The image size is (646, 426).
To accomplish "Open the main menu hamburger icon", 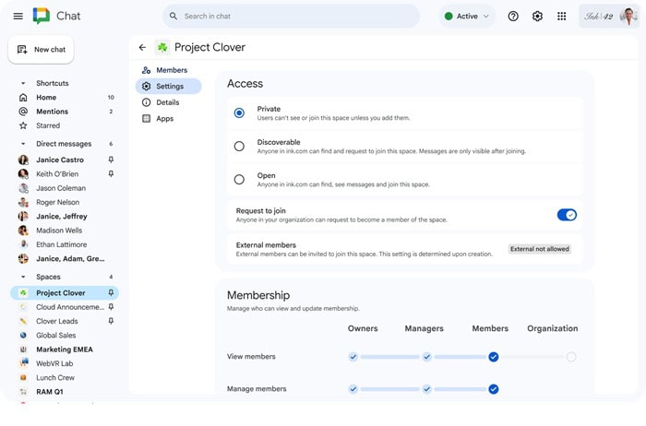I will point(18,16).
